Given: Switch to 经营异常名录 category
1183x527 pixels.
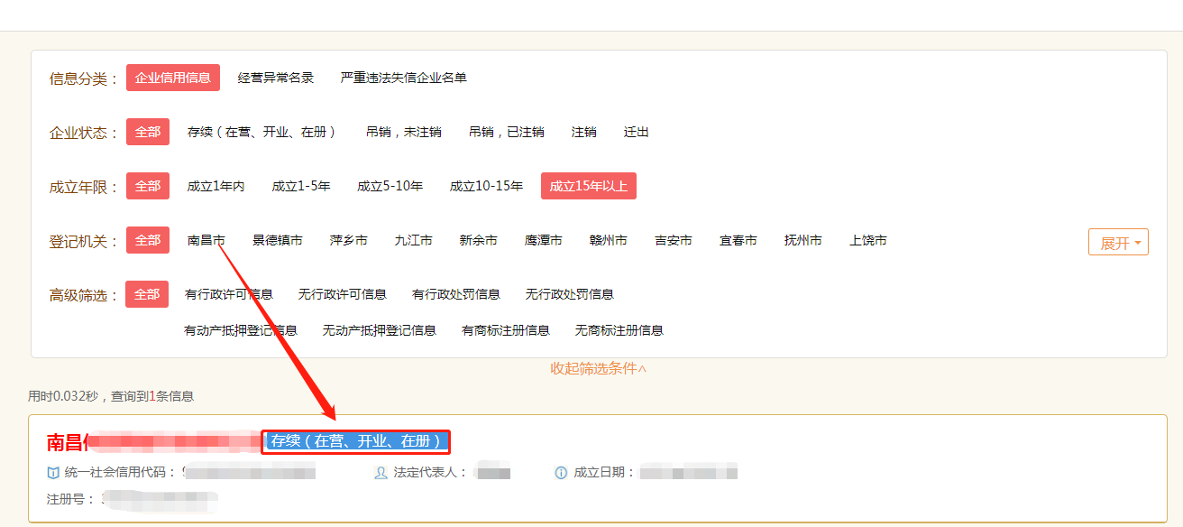Looking at the screenshot, I should [x=276, y=78].
